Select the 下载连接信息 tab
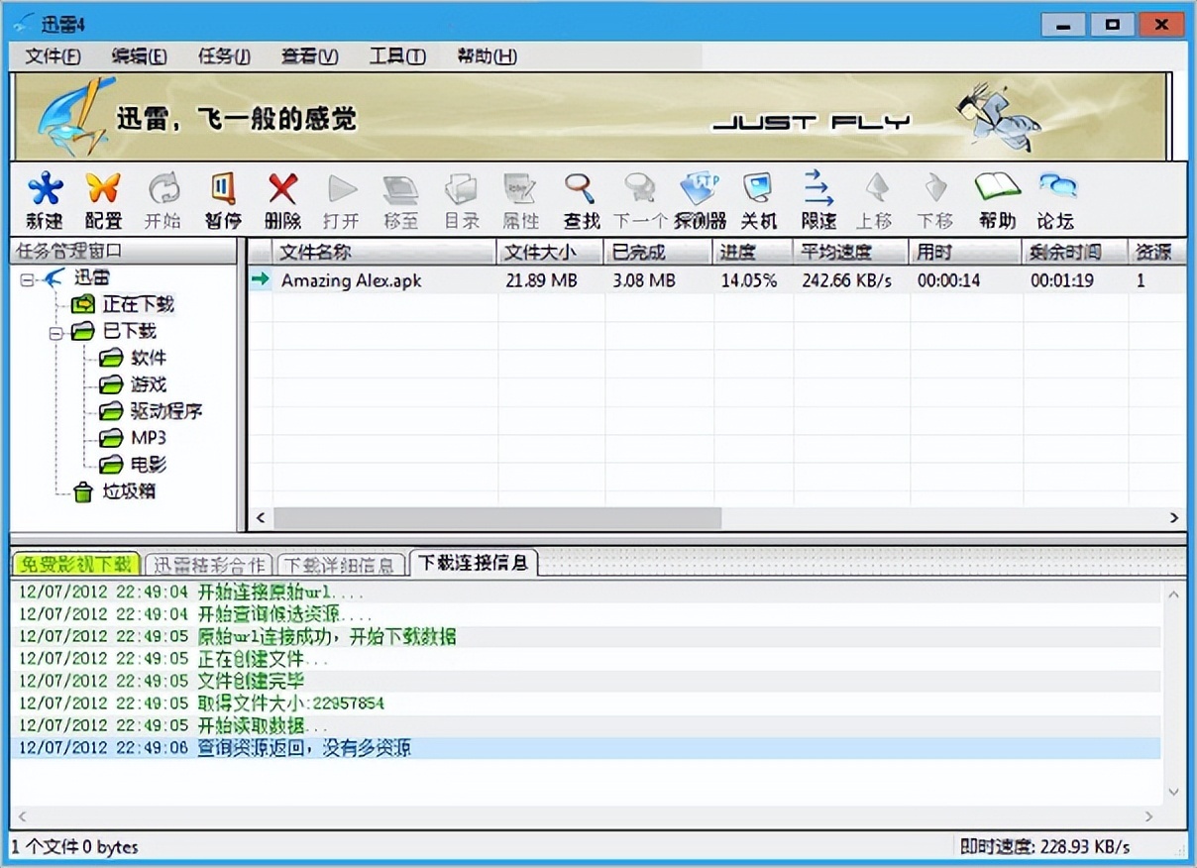This screenshot has height=868, width=1197. 474,563
